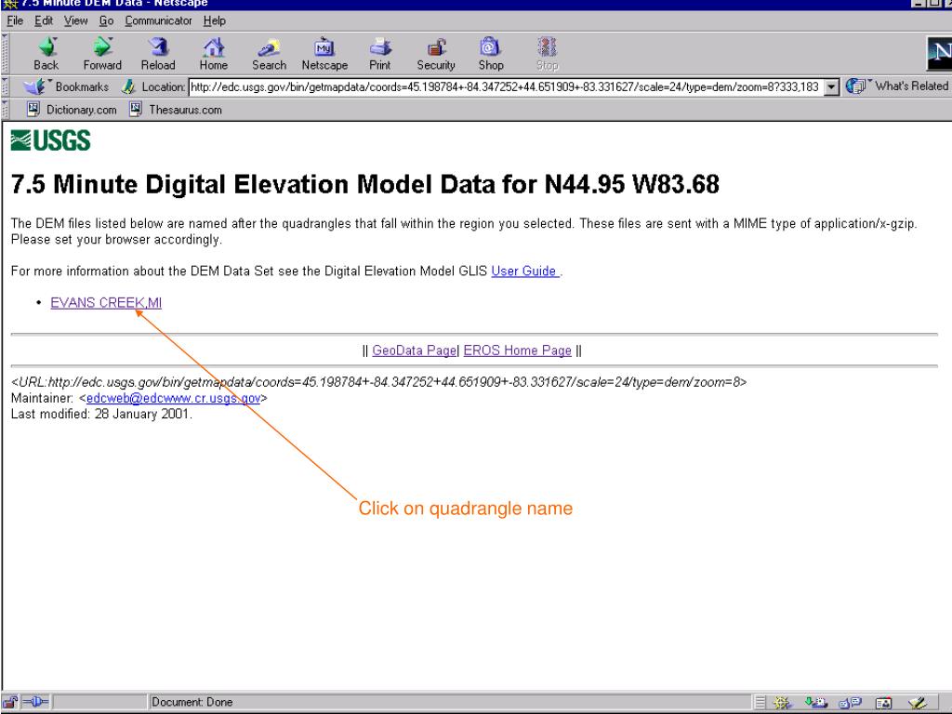Open the Search toolbar button
Screen dimensions: 952x714
click(x=269, y=54)
